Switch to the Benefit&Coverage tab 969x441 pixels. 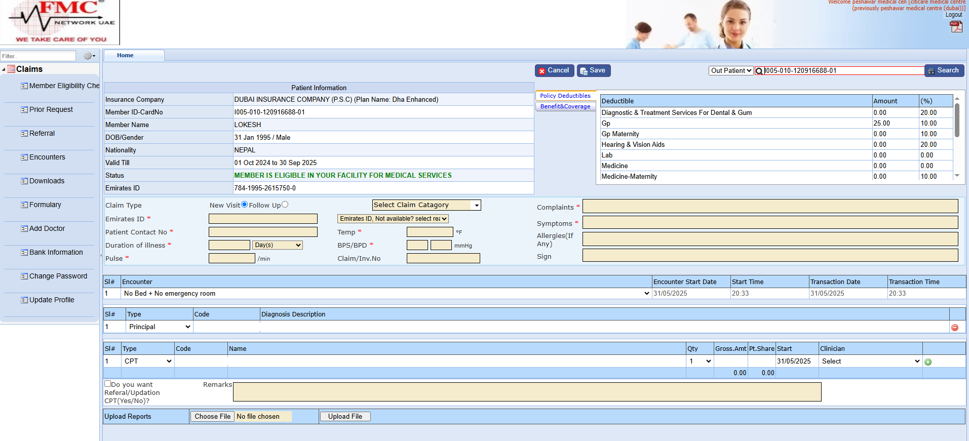pos(565,106)
